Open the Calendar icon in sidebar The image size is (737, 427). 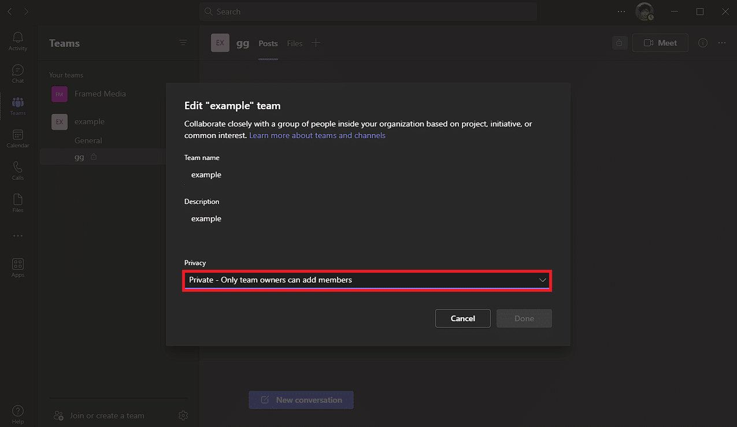click(18, 138)
